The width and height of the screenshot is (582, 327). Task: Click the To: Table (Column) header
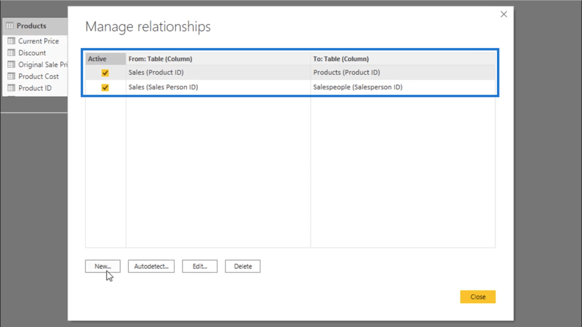tap(403, 59)
